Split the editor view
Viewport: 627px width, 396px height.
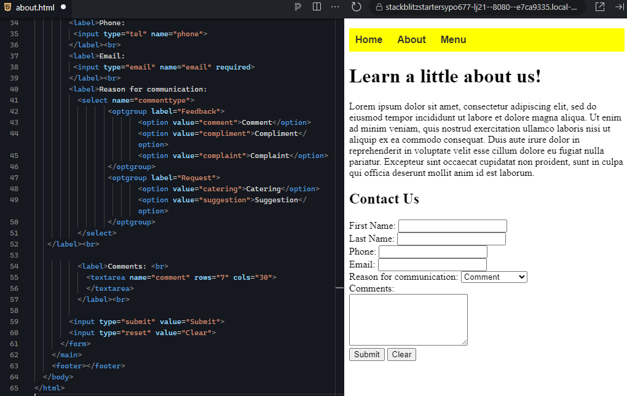[316, 8]
